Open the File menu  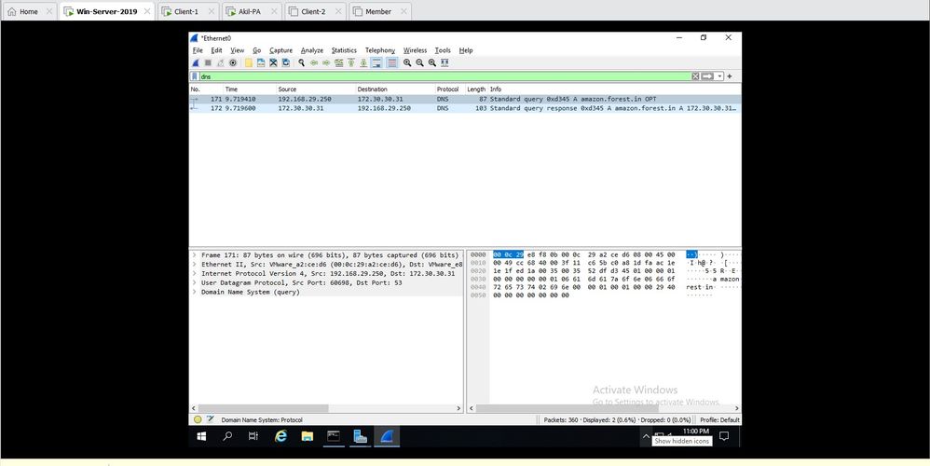click(x=198, y=50)
